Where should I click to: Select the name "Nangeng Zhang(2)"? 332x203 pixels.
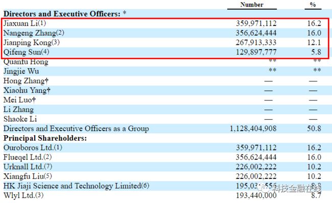click(x=34, y=33)
